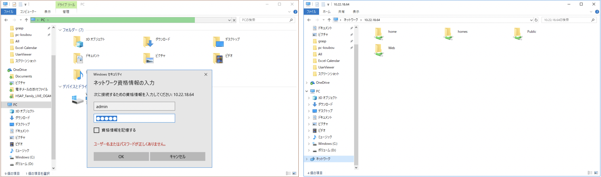Click the help icon in left window ribbon
The width and height of the screenshot is (601, 177).
coord(295,12)
